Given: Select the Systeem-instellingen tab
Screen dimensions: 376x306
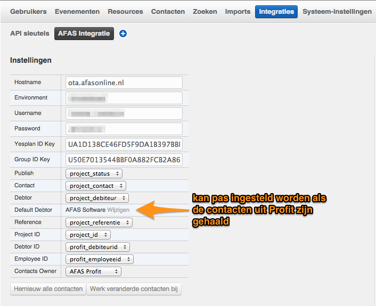Looking at the screenshot, I should click(x=337, y=11).
